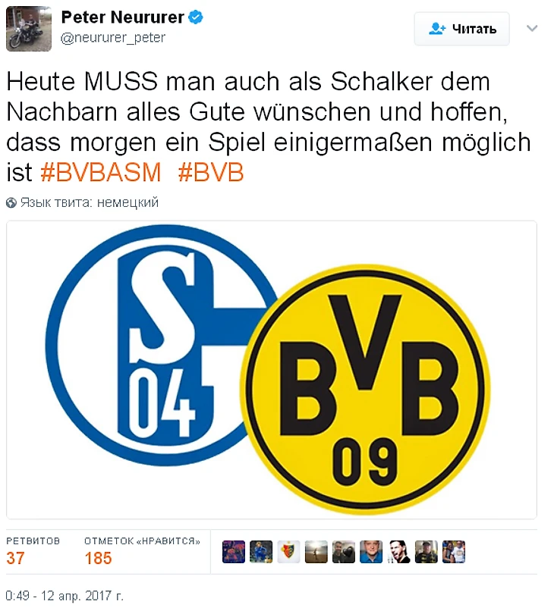Open the second liker avatar in blue
The width and height of the screenshot is (554, 614).
pos(261,552)
